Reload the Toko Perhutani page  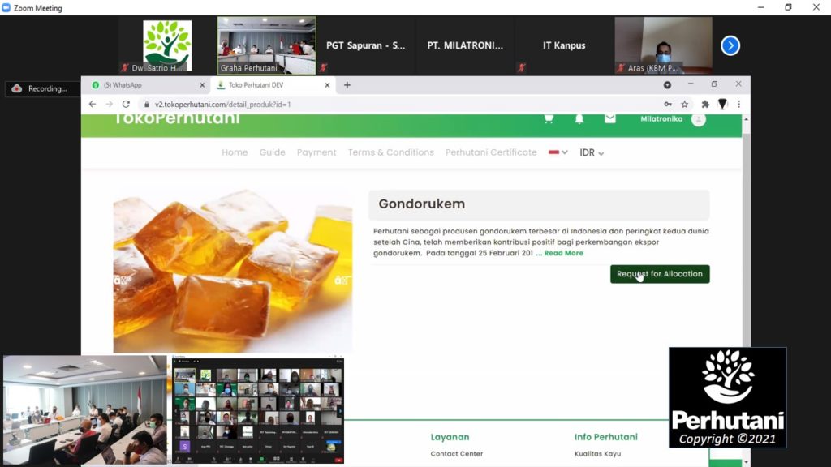tap(126, 105)
